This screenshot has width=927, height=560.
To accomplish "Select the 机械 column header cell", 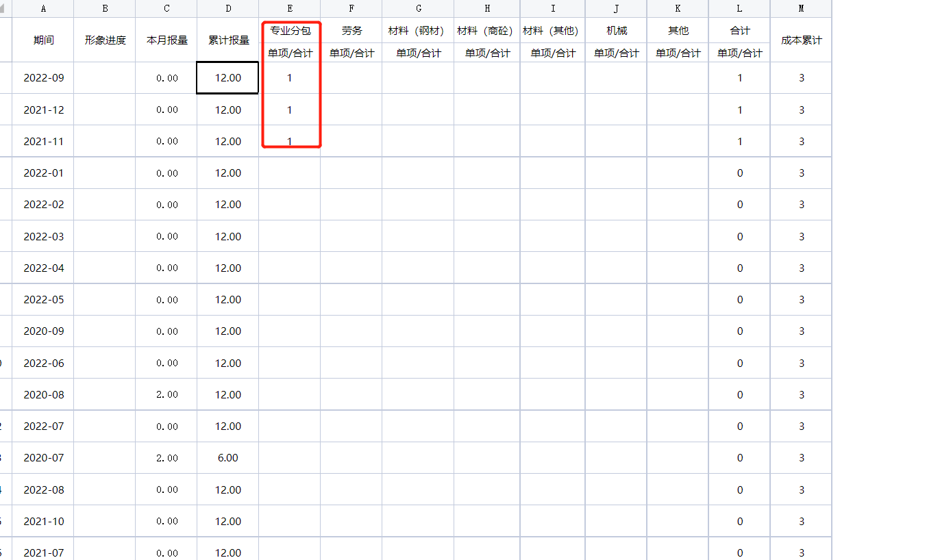I will [616, 30].
